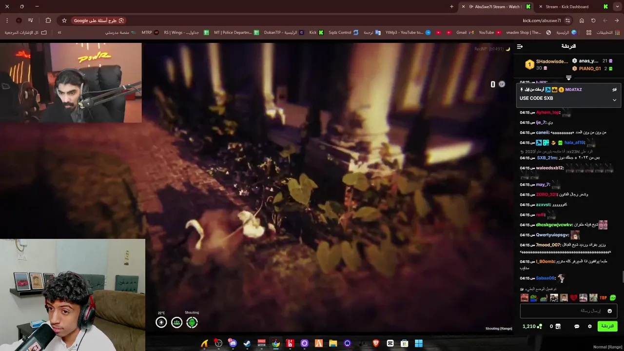Open CapCut from taskbar

[390, 343]
